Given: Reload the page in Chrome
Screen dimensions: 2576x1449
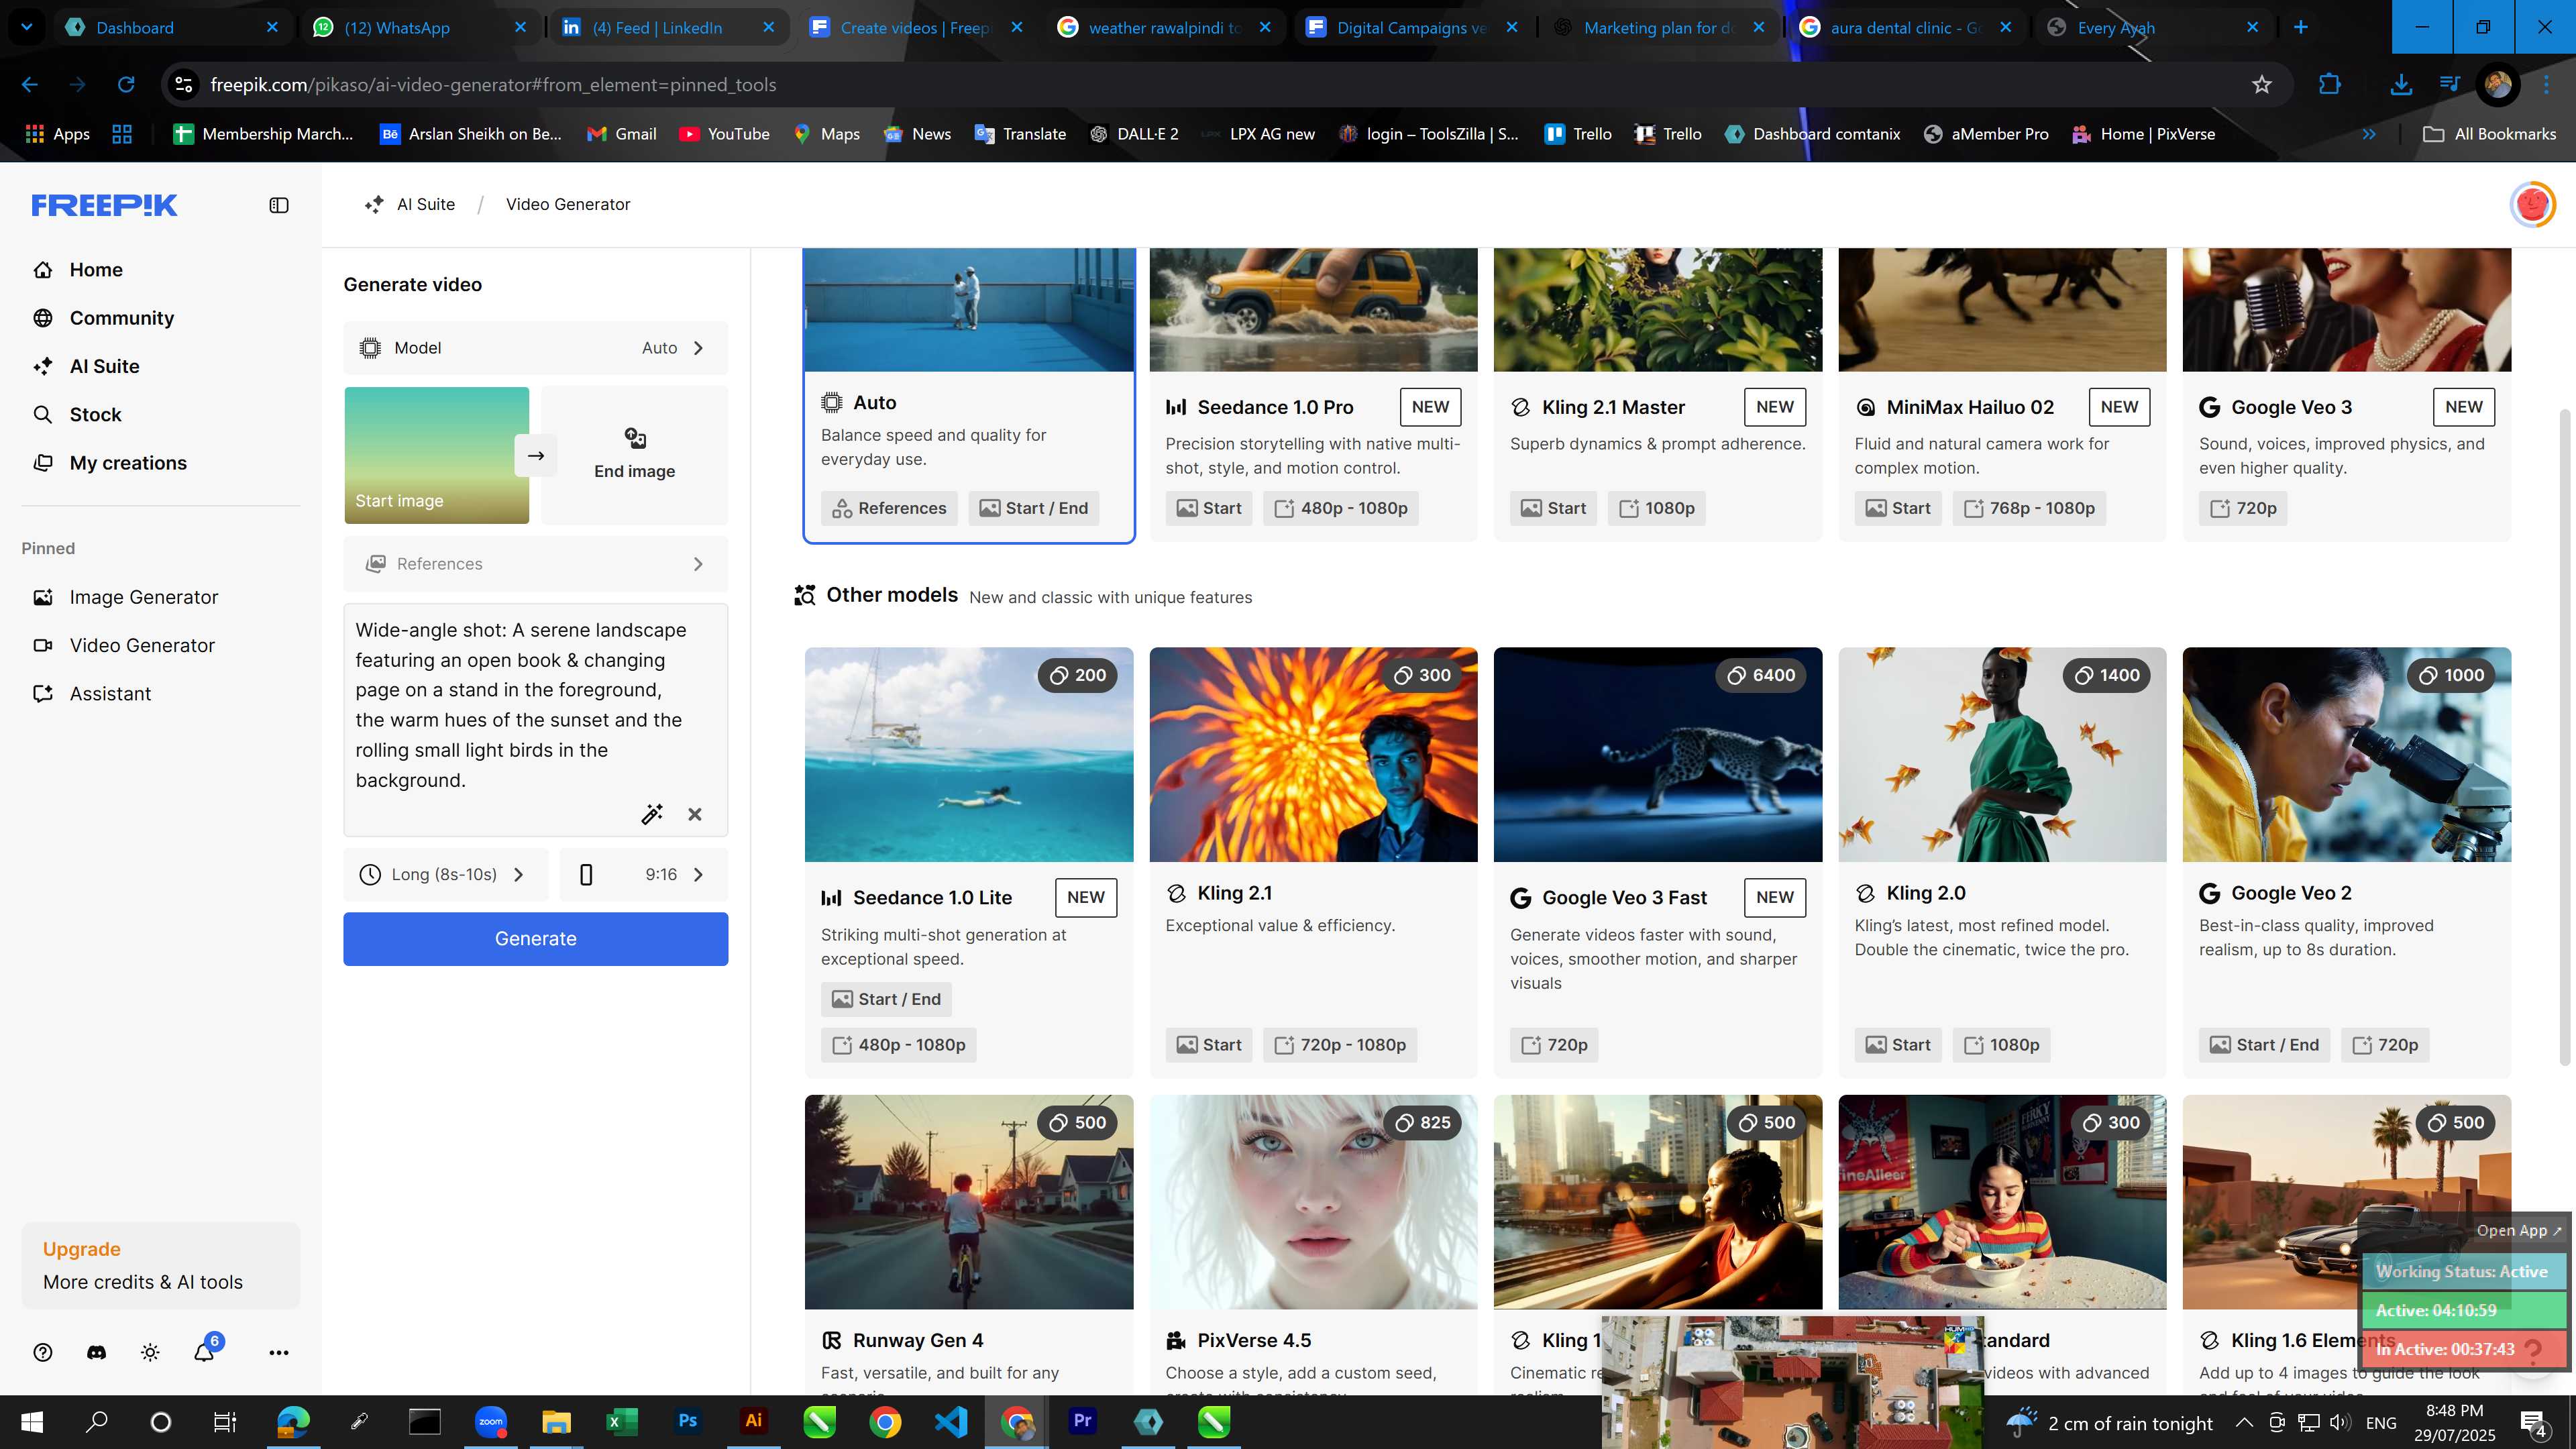Looking at the screenshot, I should (x=126, y=85).
